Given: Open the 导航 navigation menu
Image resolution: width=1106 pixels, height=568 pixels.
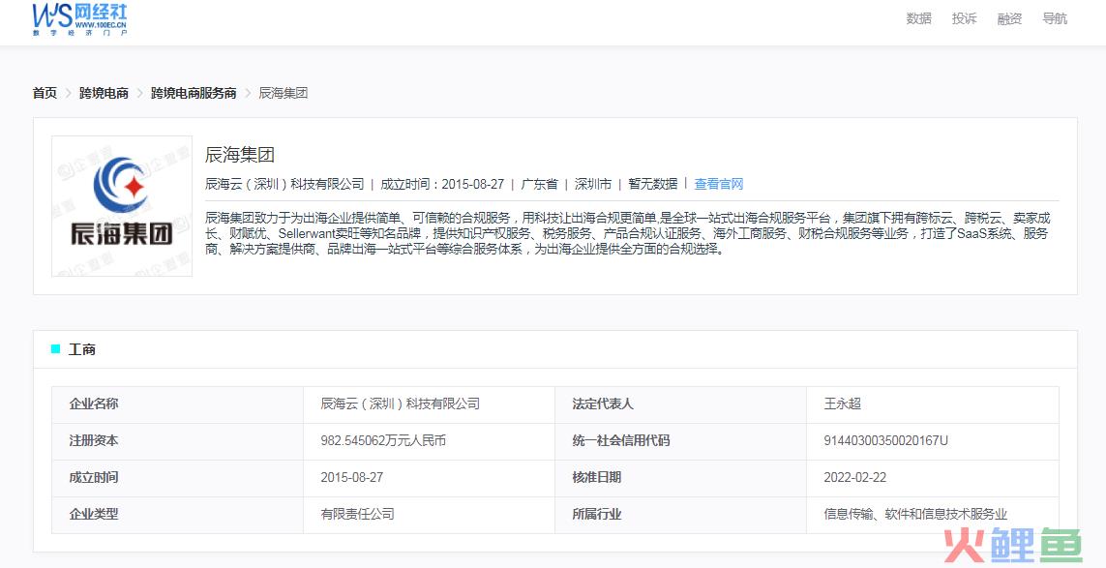Looking at the screenshot, I should click(x=1055, y=19).
